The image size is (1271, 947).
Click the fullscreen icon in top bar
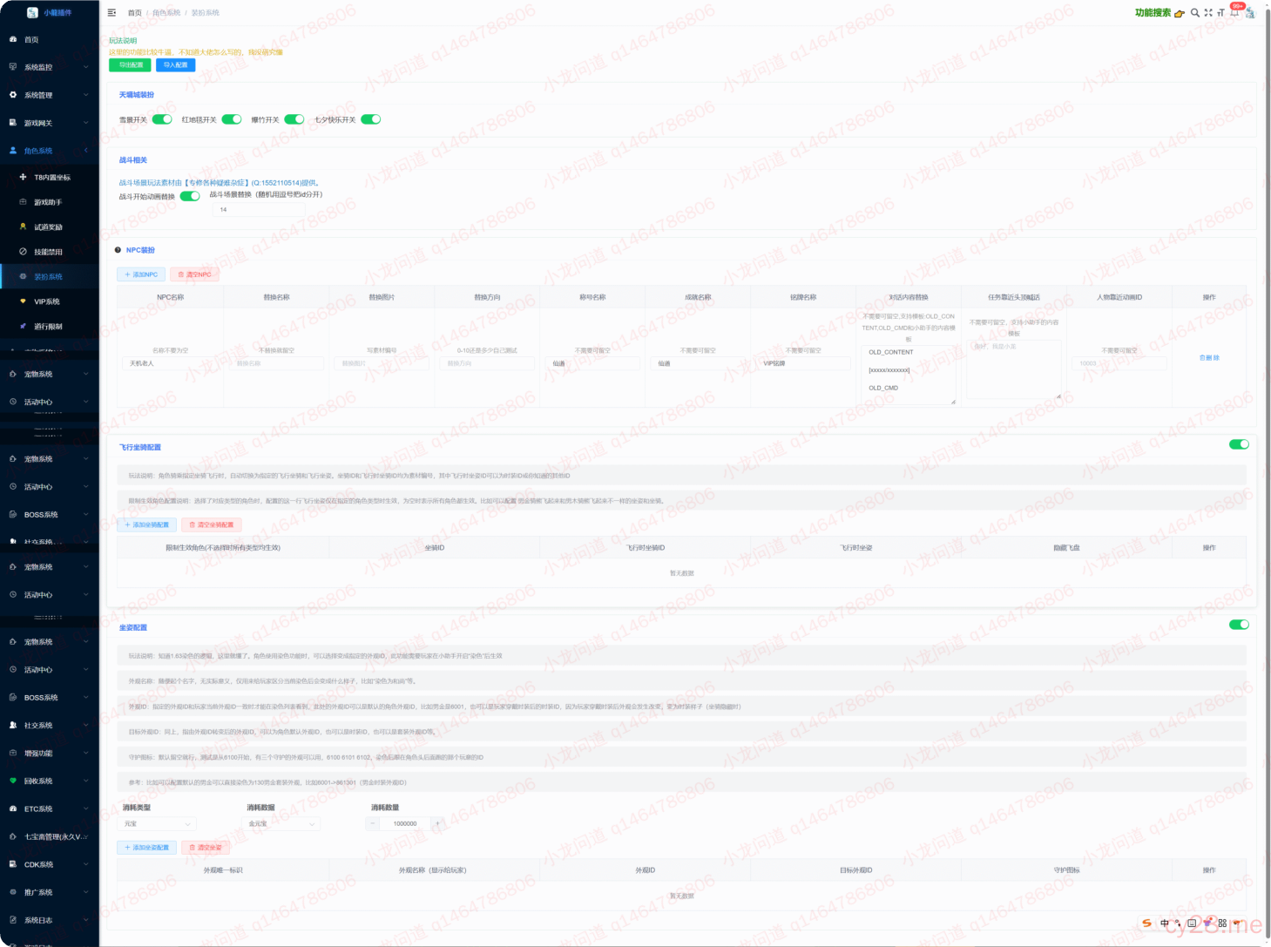pyautogui.click(x=1208, y=13)
